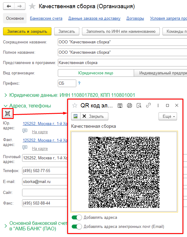Focus the Сокращенное название field
The width and height of the screenshot is (187, 237).
pos(122,42)
